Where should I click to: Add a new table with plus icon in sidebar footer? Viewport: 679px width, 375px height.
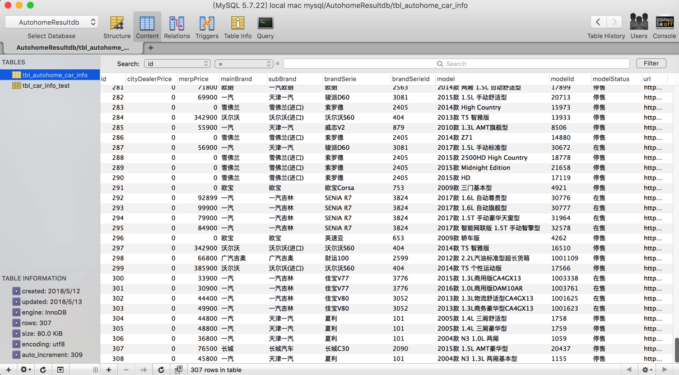click(x=8, y=369)
